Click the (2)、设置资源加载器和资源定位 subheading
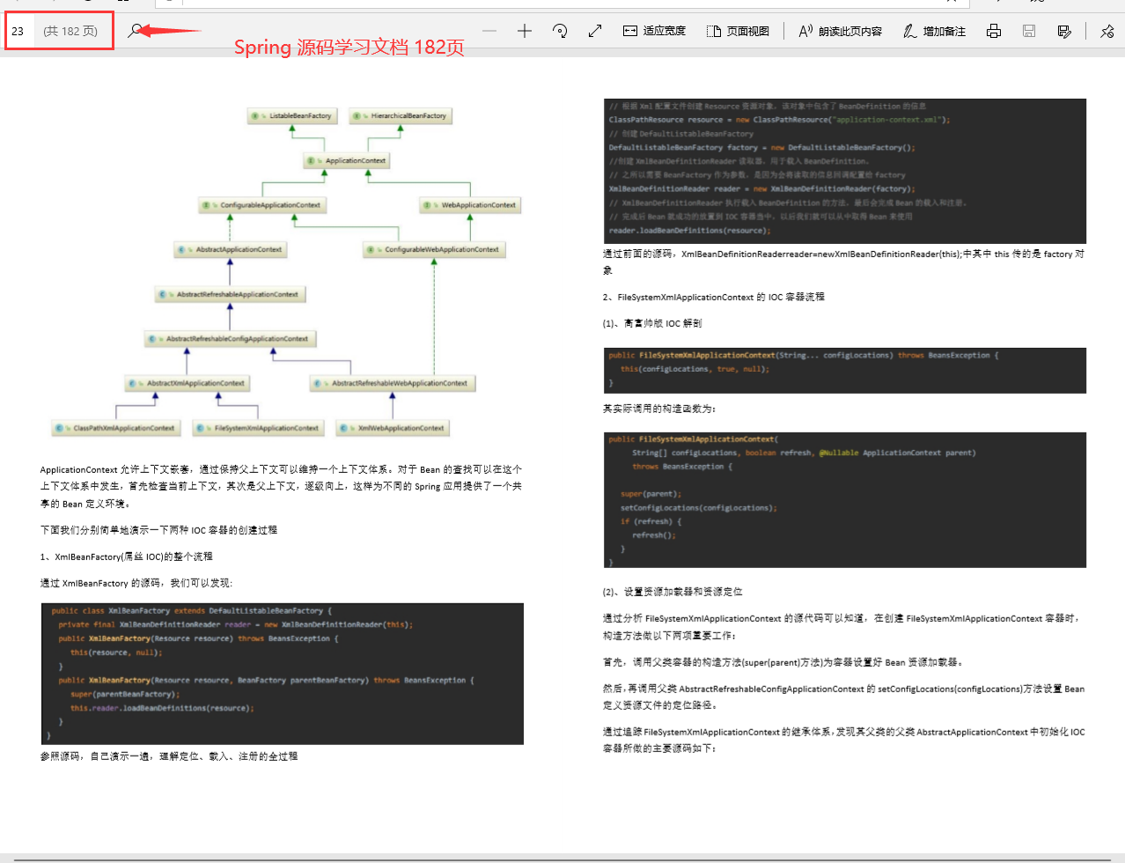Image resolution: width=1125 pixels, height=863 pixels. tap(673, 592)
